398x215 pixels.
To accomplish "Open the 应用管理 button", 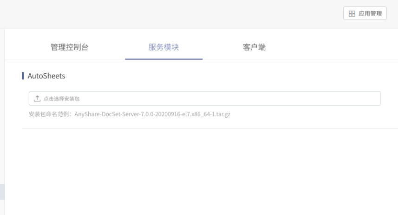I will tap(365, 13).
